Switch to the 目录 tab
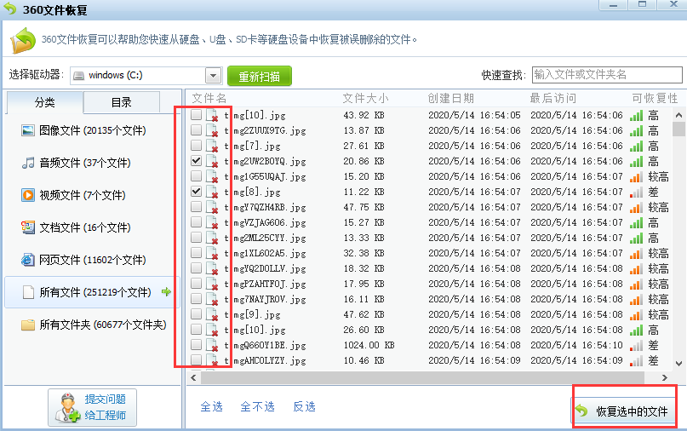This screenshot has height=431, width=687. pos(122,102)
